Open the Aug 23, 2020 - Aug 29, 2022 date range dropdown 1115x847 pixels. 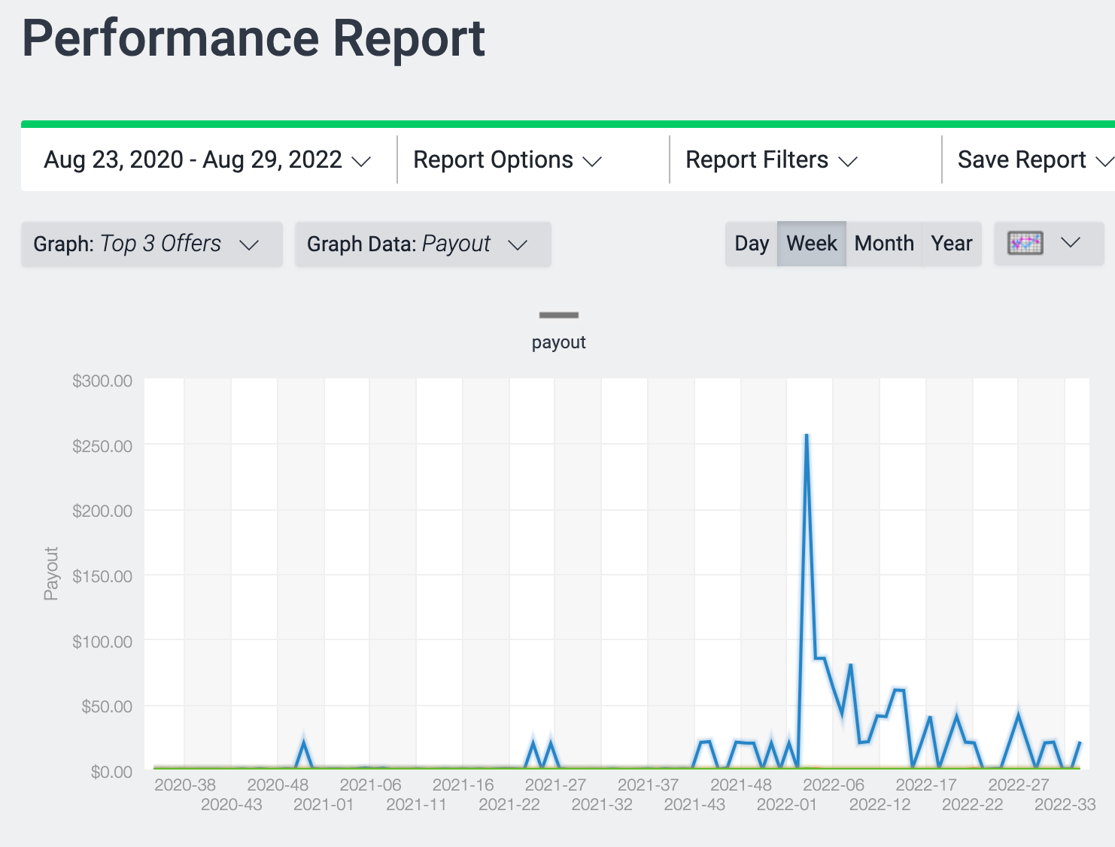click(208, 160)
